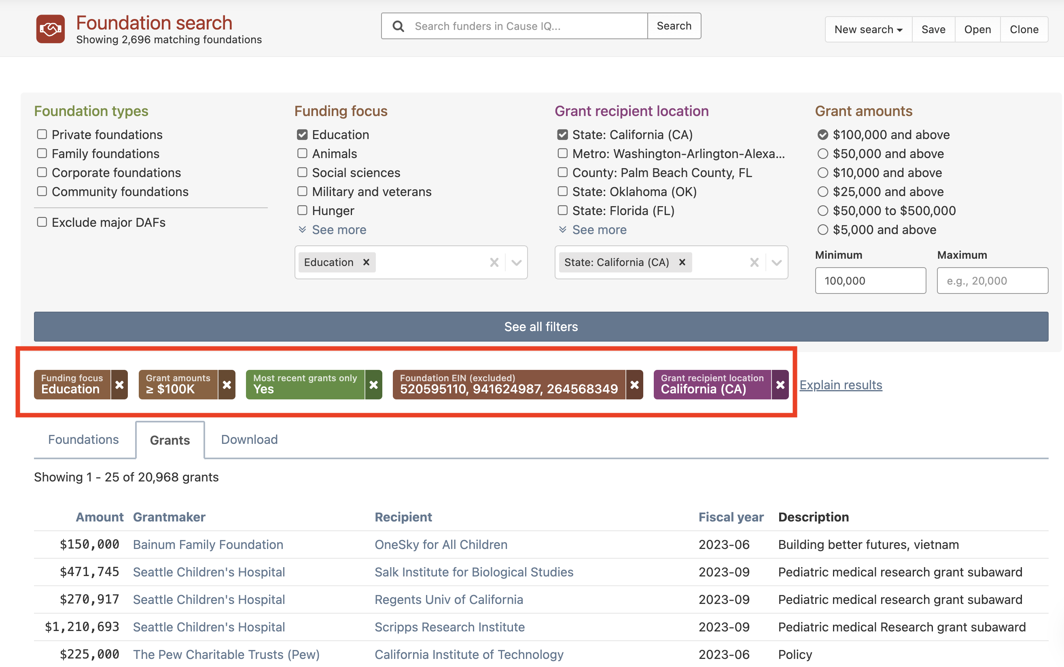1064x667 pixels.
Task: Expand See more under Funding focus
Action: click(338, 230)
